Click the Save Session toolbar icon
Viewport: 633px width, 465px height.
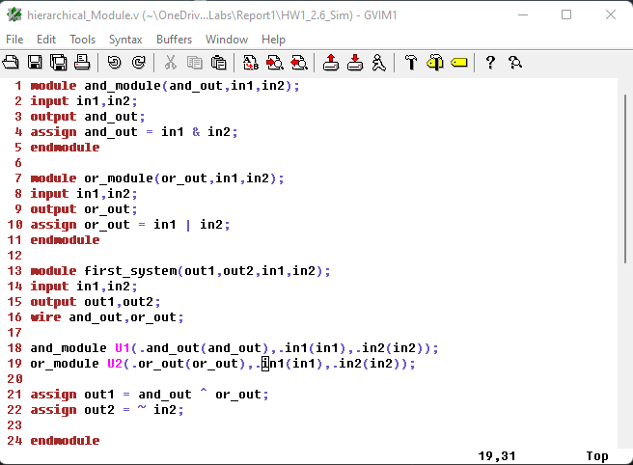pyautogui.click(x=355, y=63)
